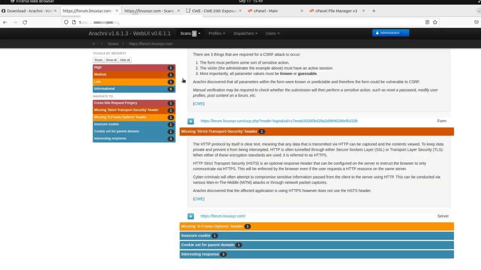Open the Users dropdown menu
Screen dimensions: 481x270
pyautogui.click(x=272, y=33)
